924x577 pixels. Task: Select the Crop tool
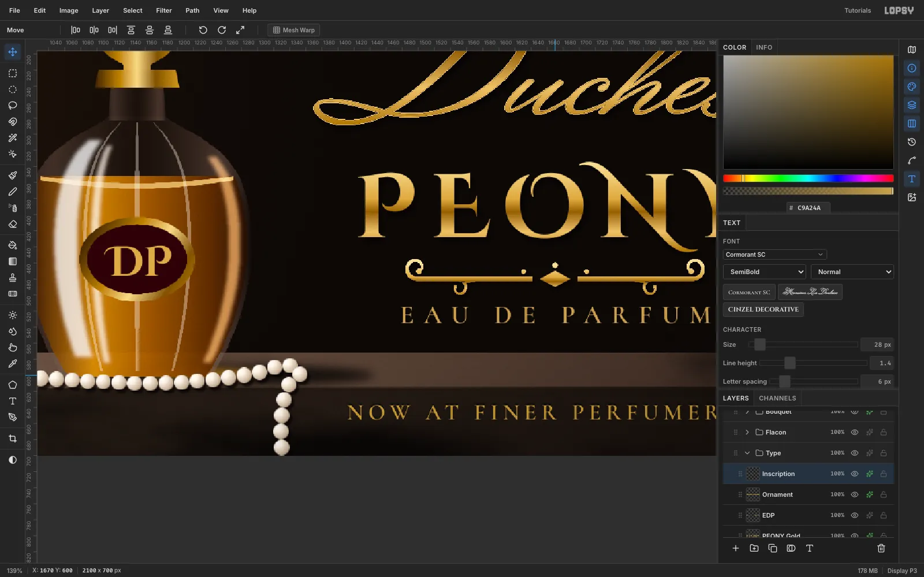click(13, 439)
